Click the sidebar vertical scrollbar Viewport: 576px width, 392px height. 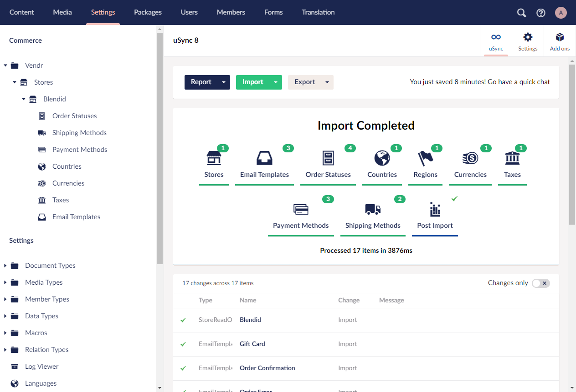pyautogui.click(x=159, y=149)
